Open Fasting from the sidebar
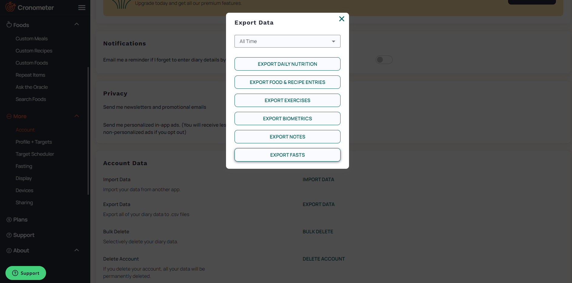Screen dimensions: 572x283 [x=24, y=166]
